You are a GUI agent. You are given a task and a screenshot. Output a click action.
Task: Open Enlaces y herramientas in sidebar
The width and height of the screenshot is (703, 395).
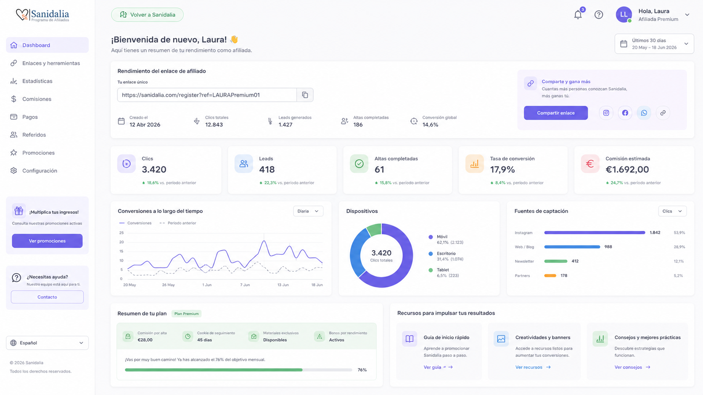click(47, 63)
